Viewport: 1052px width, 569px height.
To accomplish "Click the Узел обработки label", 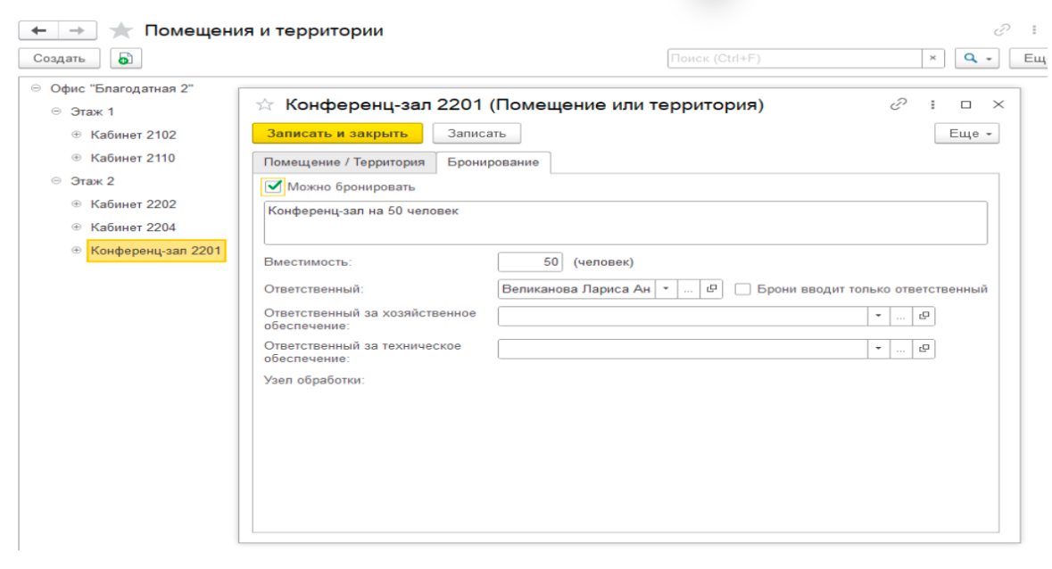I will (314, 380).
